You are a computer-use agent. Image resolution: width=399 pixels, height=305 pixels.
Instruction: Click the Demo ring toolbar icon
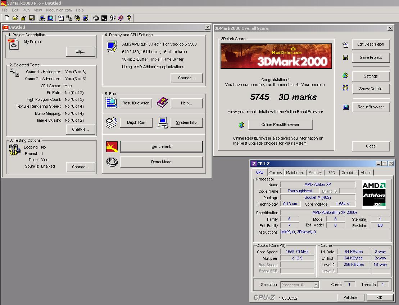click(x=96, y=18)
